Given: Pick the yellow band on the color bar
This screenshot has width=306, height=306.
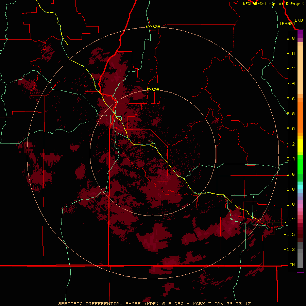Looking at the screenshot, I should pos(300,146).
